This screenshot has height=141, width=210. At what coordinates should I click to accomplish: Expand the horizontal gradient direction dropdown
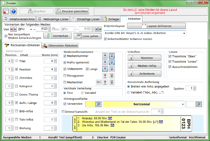coord(183,104)
